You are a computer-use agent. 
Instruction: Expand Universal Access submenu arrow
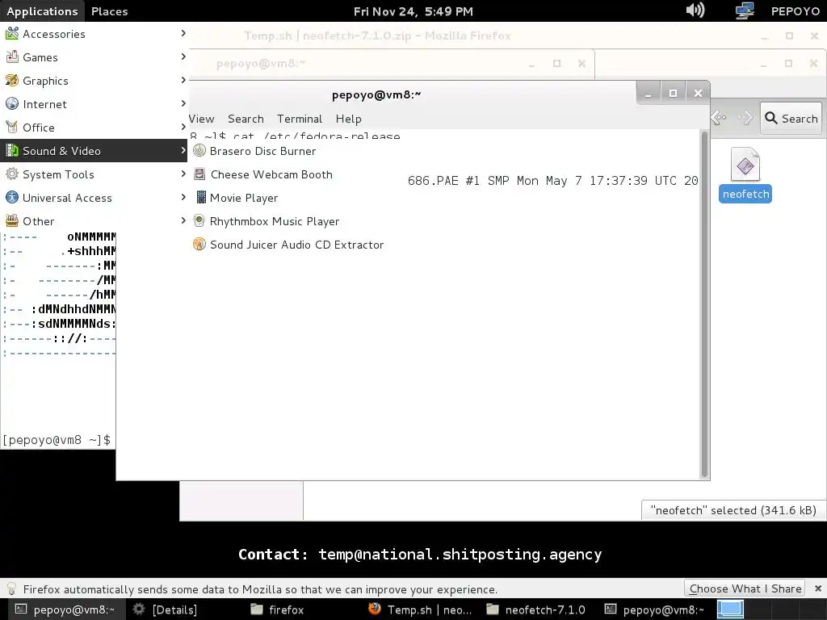point(183,197)
